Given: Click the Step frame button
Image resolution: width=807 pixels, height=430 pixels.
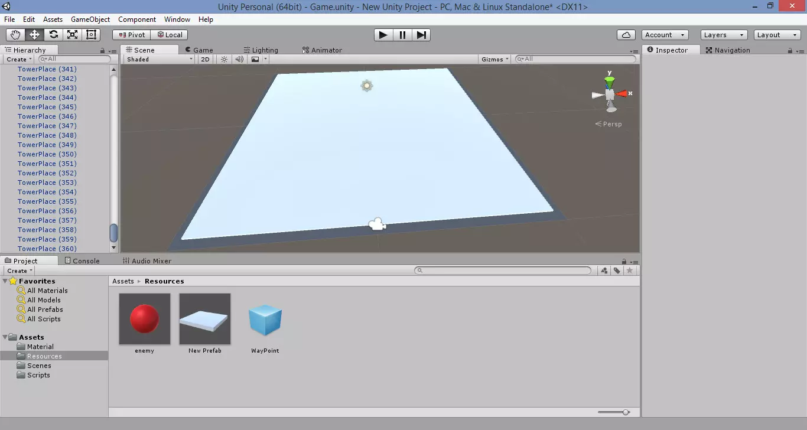Looking at the screenshot, I should tap(421, 35).
